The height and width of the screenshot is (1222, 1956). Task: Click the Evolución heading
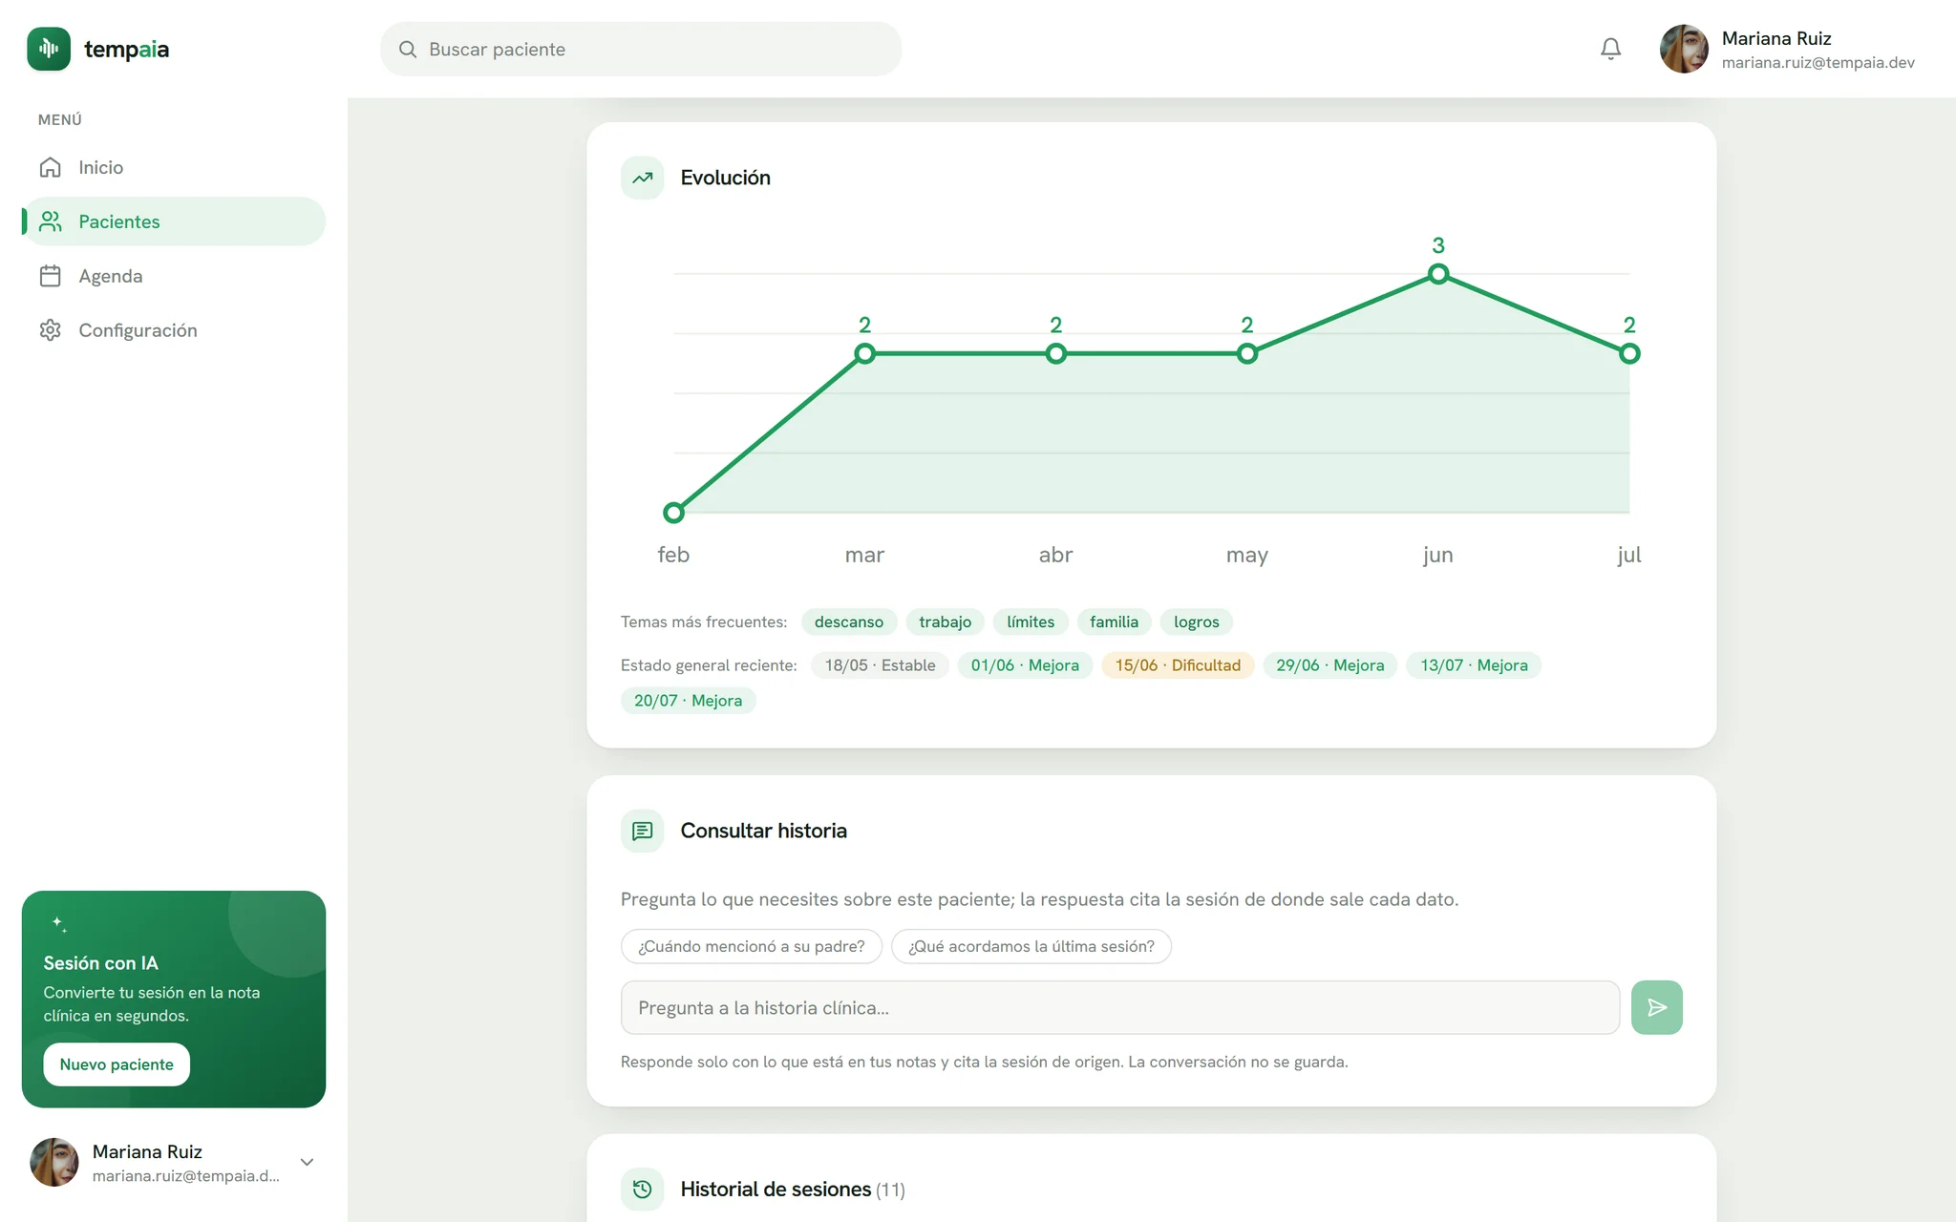(x=725, y=178)
